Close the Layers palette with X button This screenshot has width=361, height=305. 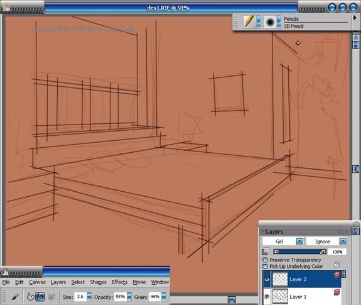tap(356, 224)
